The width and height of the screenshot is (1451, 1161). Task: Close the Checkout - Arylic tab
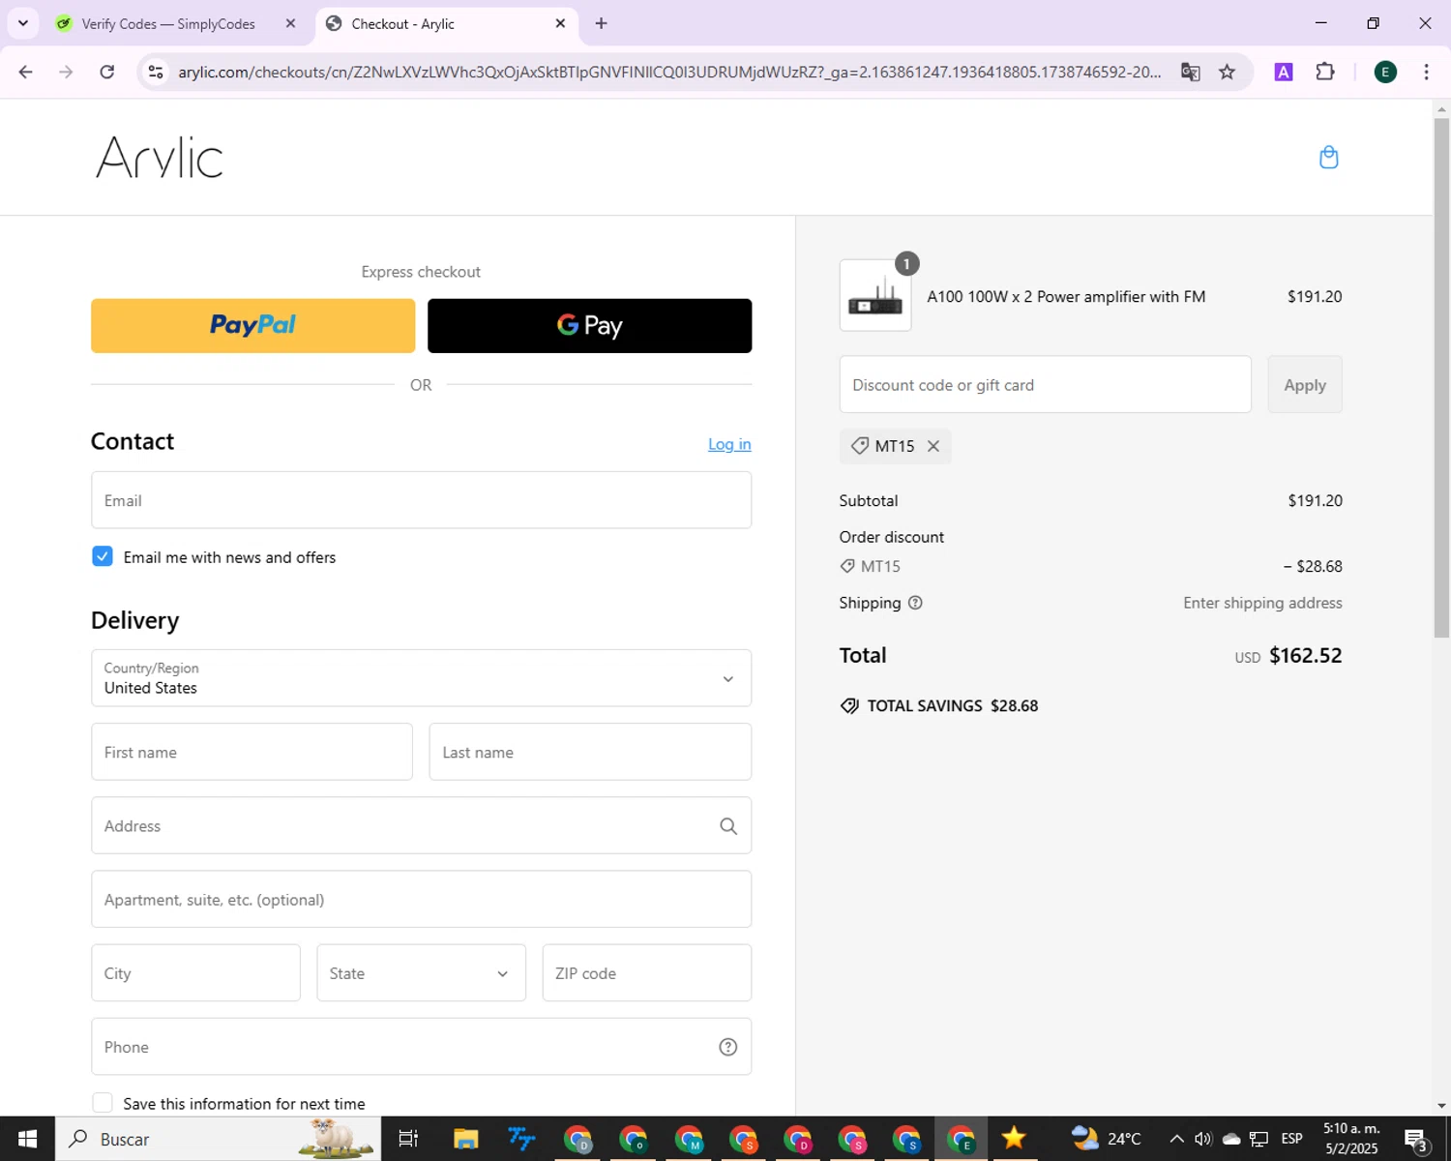click(x=560, y=23)
